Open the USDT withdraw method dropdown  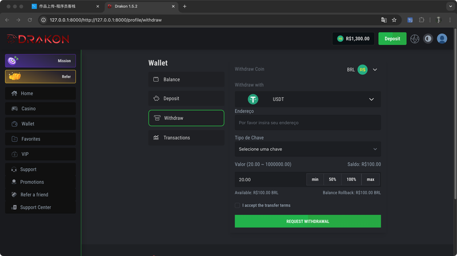(308, 99)
